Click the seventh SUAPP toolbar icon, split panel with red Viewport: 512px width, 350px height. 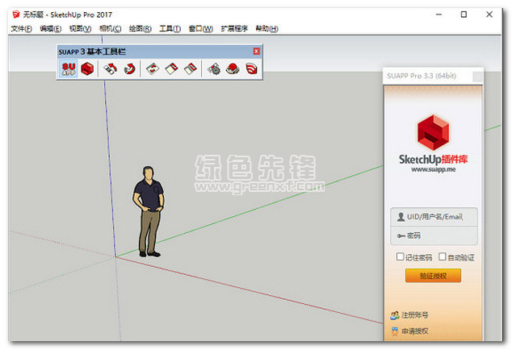[x=191, y=69]
